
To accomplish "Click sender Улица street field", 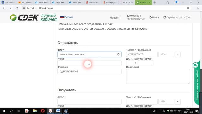I will coord(89,63).
